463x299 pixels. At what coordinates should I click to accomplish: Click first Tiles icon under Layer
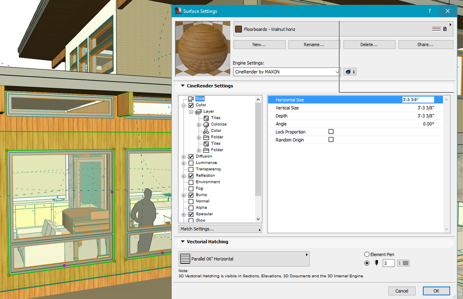[206, 118]
